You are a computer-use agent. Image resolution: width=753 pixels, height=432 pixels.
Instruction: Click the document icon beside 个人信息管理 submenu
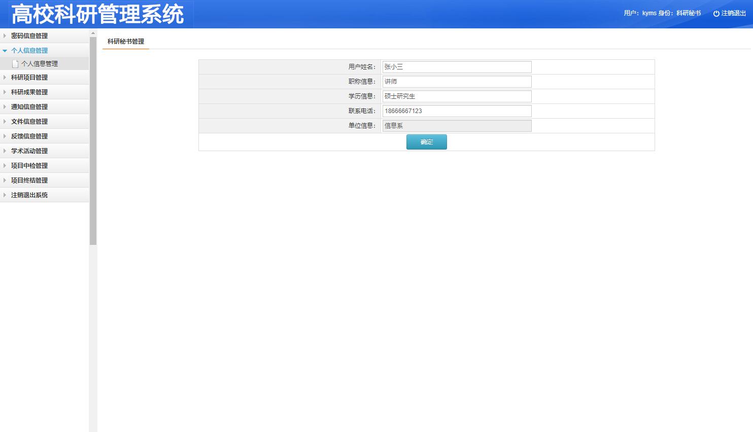15,63
